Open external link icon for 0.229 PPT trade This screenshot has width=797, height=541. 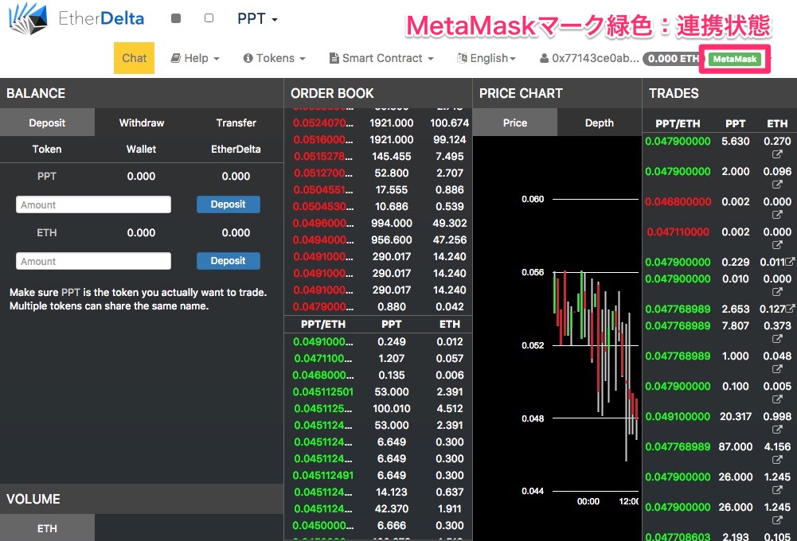790,262
